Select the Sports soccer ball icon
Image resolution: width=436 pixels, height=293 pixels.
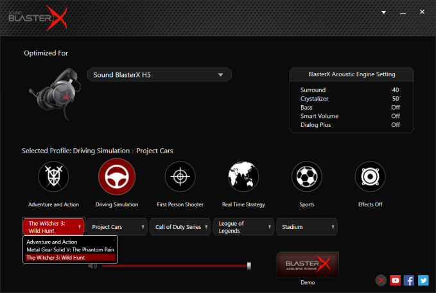coord(307,176)
